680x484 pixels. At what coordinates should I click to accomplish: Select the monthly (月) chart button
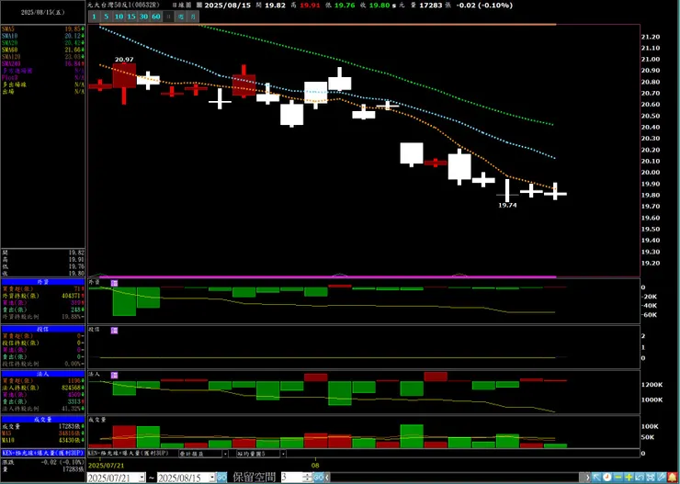point(193,17)
